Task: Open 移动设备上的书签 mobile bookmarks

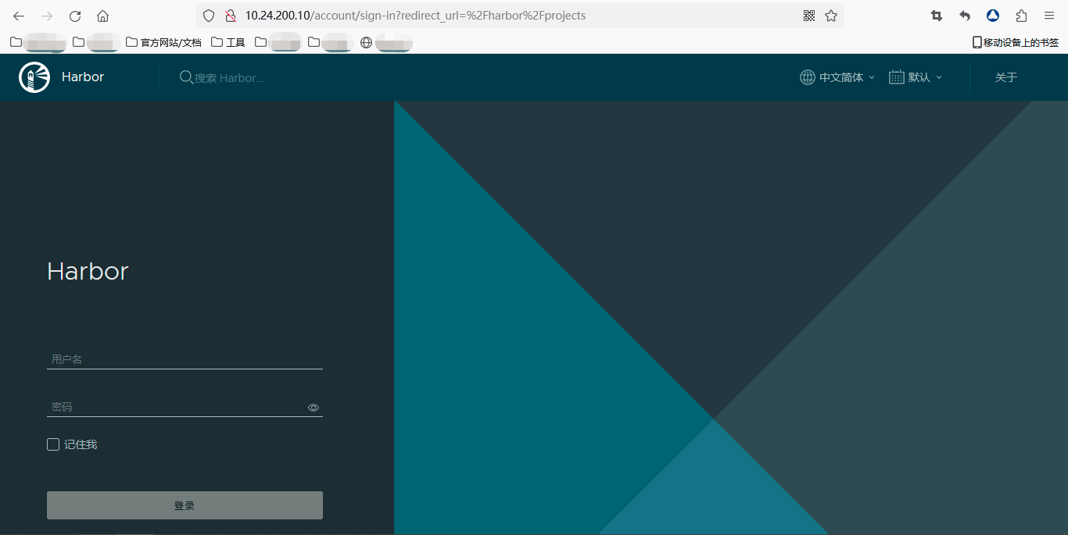Action: click(x=1015, y=42)
